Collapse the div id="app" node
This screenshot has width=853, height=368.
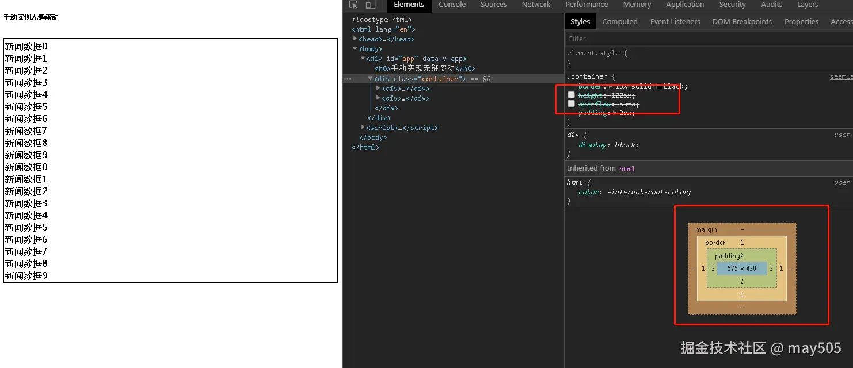[363, 58]
